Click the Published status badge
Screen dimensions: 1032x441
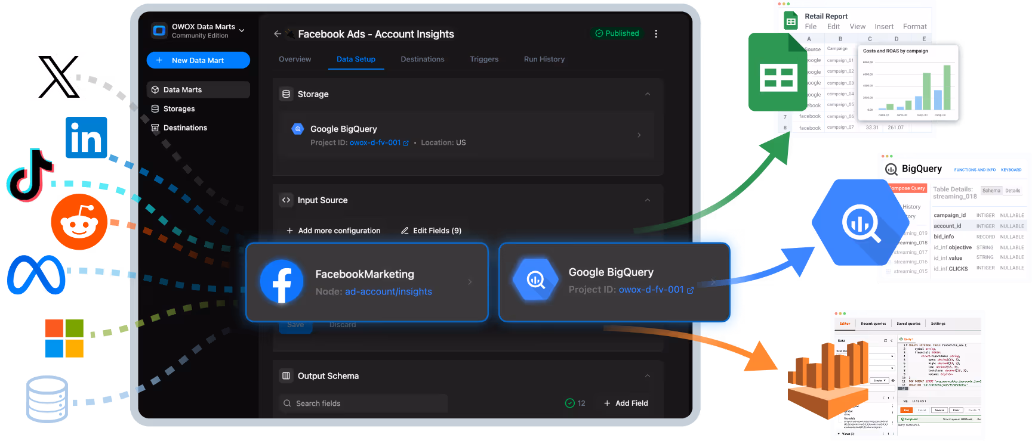(x=617, y=33)
